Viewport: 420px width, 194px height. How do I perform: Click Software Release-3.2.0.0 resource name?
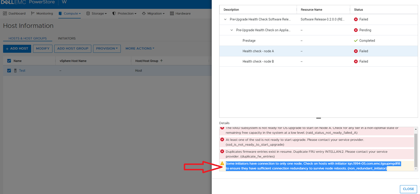pyautogui.click(x=323, y=19)
